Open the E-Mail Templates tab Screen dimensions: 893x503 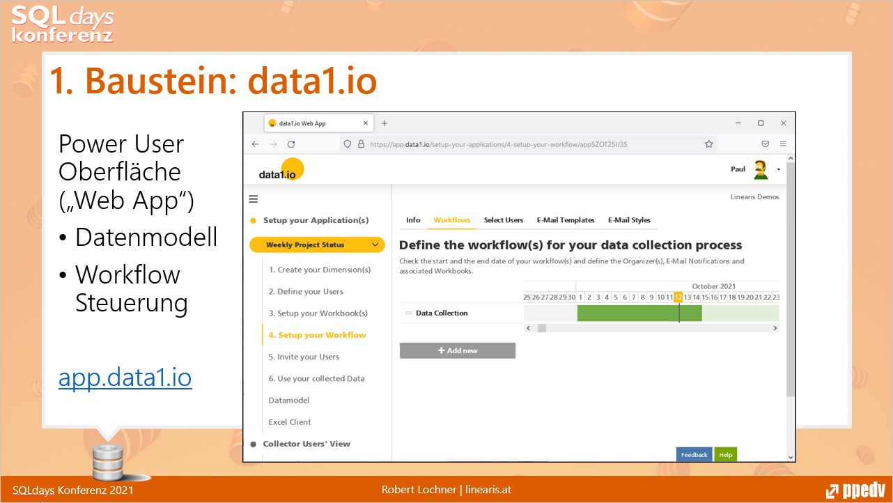click(565, 219)
